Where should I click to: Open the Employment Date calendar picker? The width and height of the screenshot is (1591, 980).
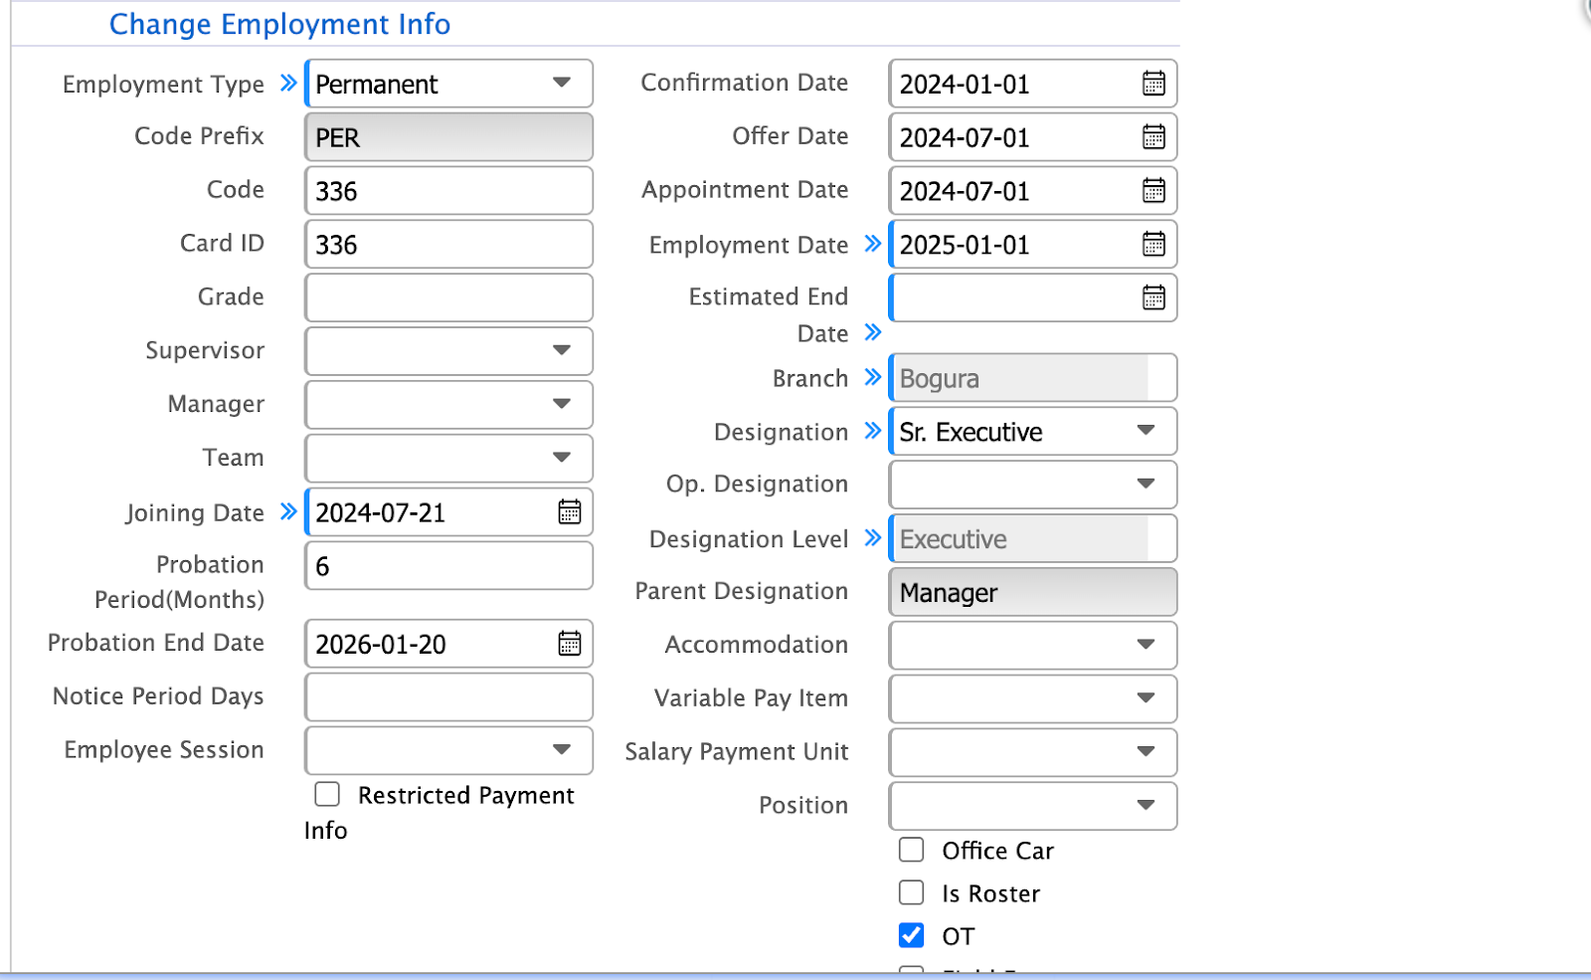pos(1152,245)
